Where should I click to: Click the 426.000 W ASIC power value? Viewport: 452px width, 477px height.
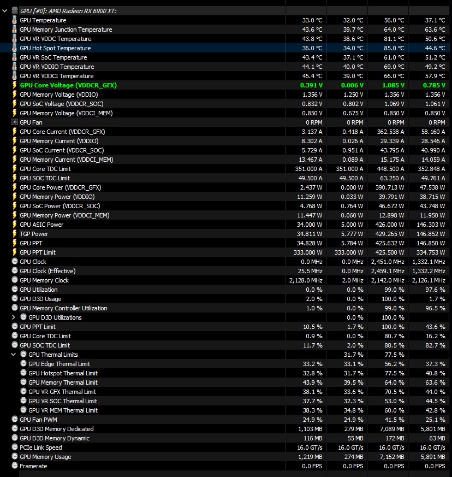tap(391, 225)
